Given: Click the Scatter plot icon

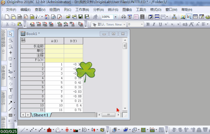Looking at the screenshot, I should 32,130.
